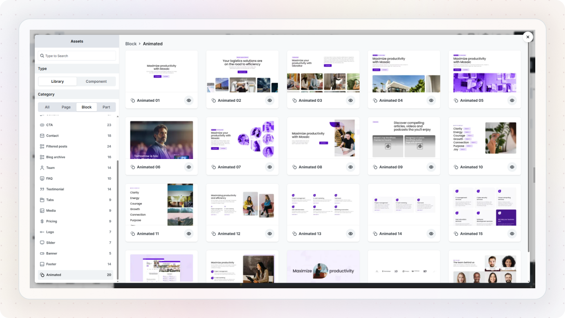Preview Animated 01 with the eye icon
Screen dimensions: 565x318
(x=189, y=100)
